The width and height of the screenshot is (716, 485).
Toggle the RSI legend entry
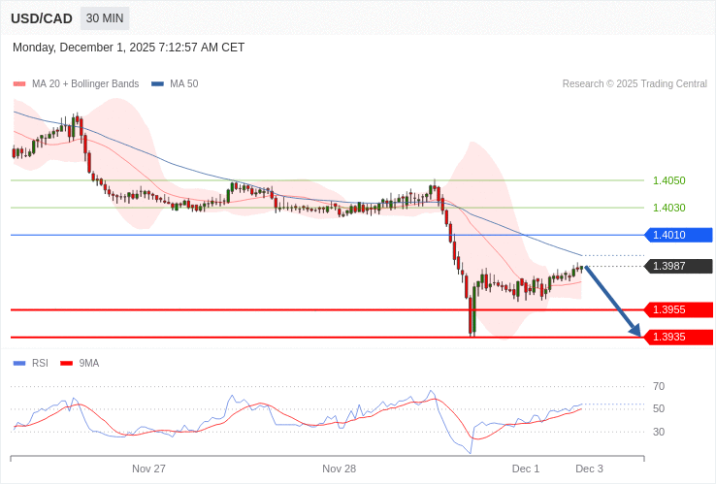pyautogui.click(x=31, y=363)
